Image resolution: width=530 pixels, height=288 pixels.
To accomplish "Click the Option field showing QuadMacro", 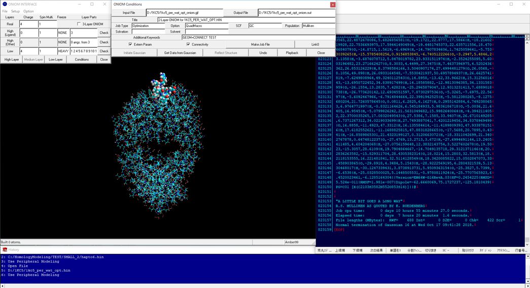I will (206, 26).
